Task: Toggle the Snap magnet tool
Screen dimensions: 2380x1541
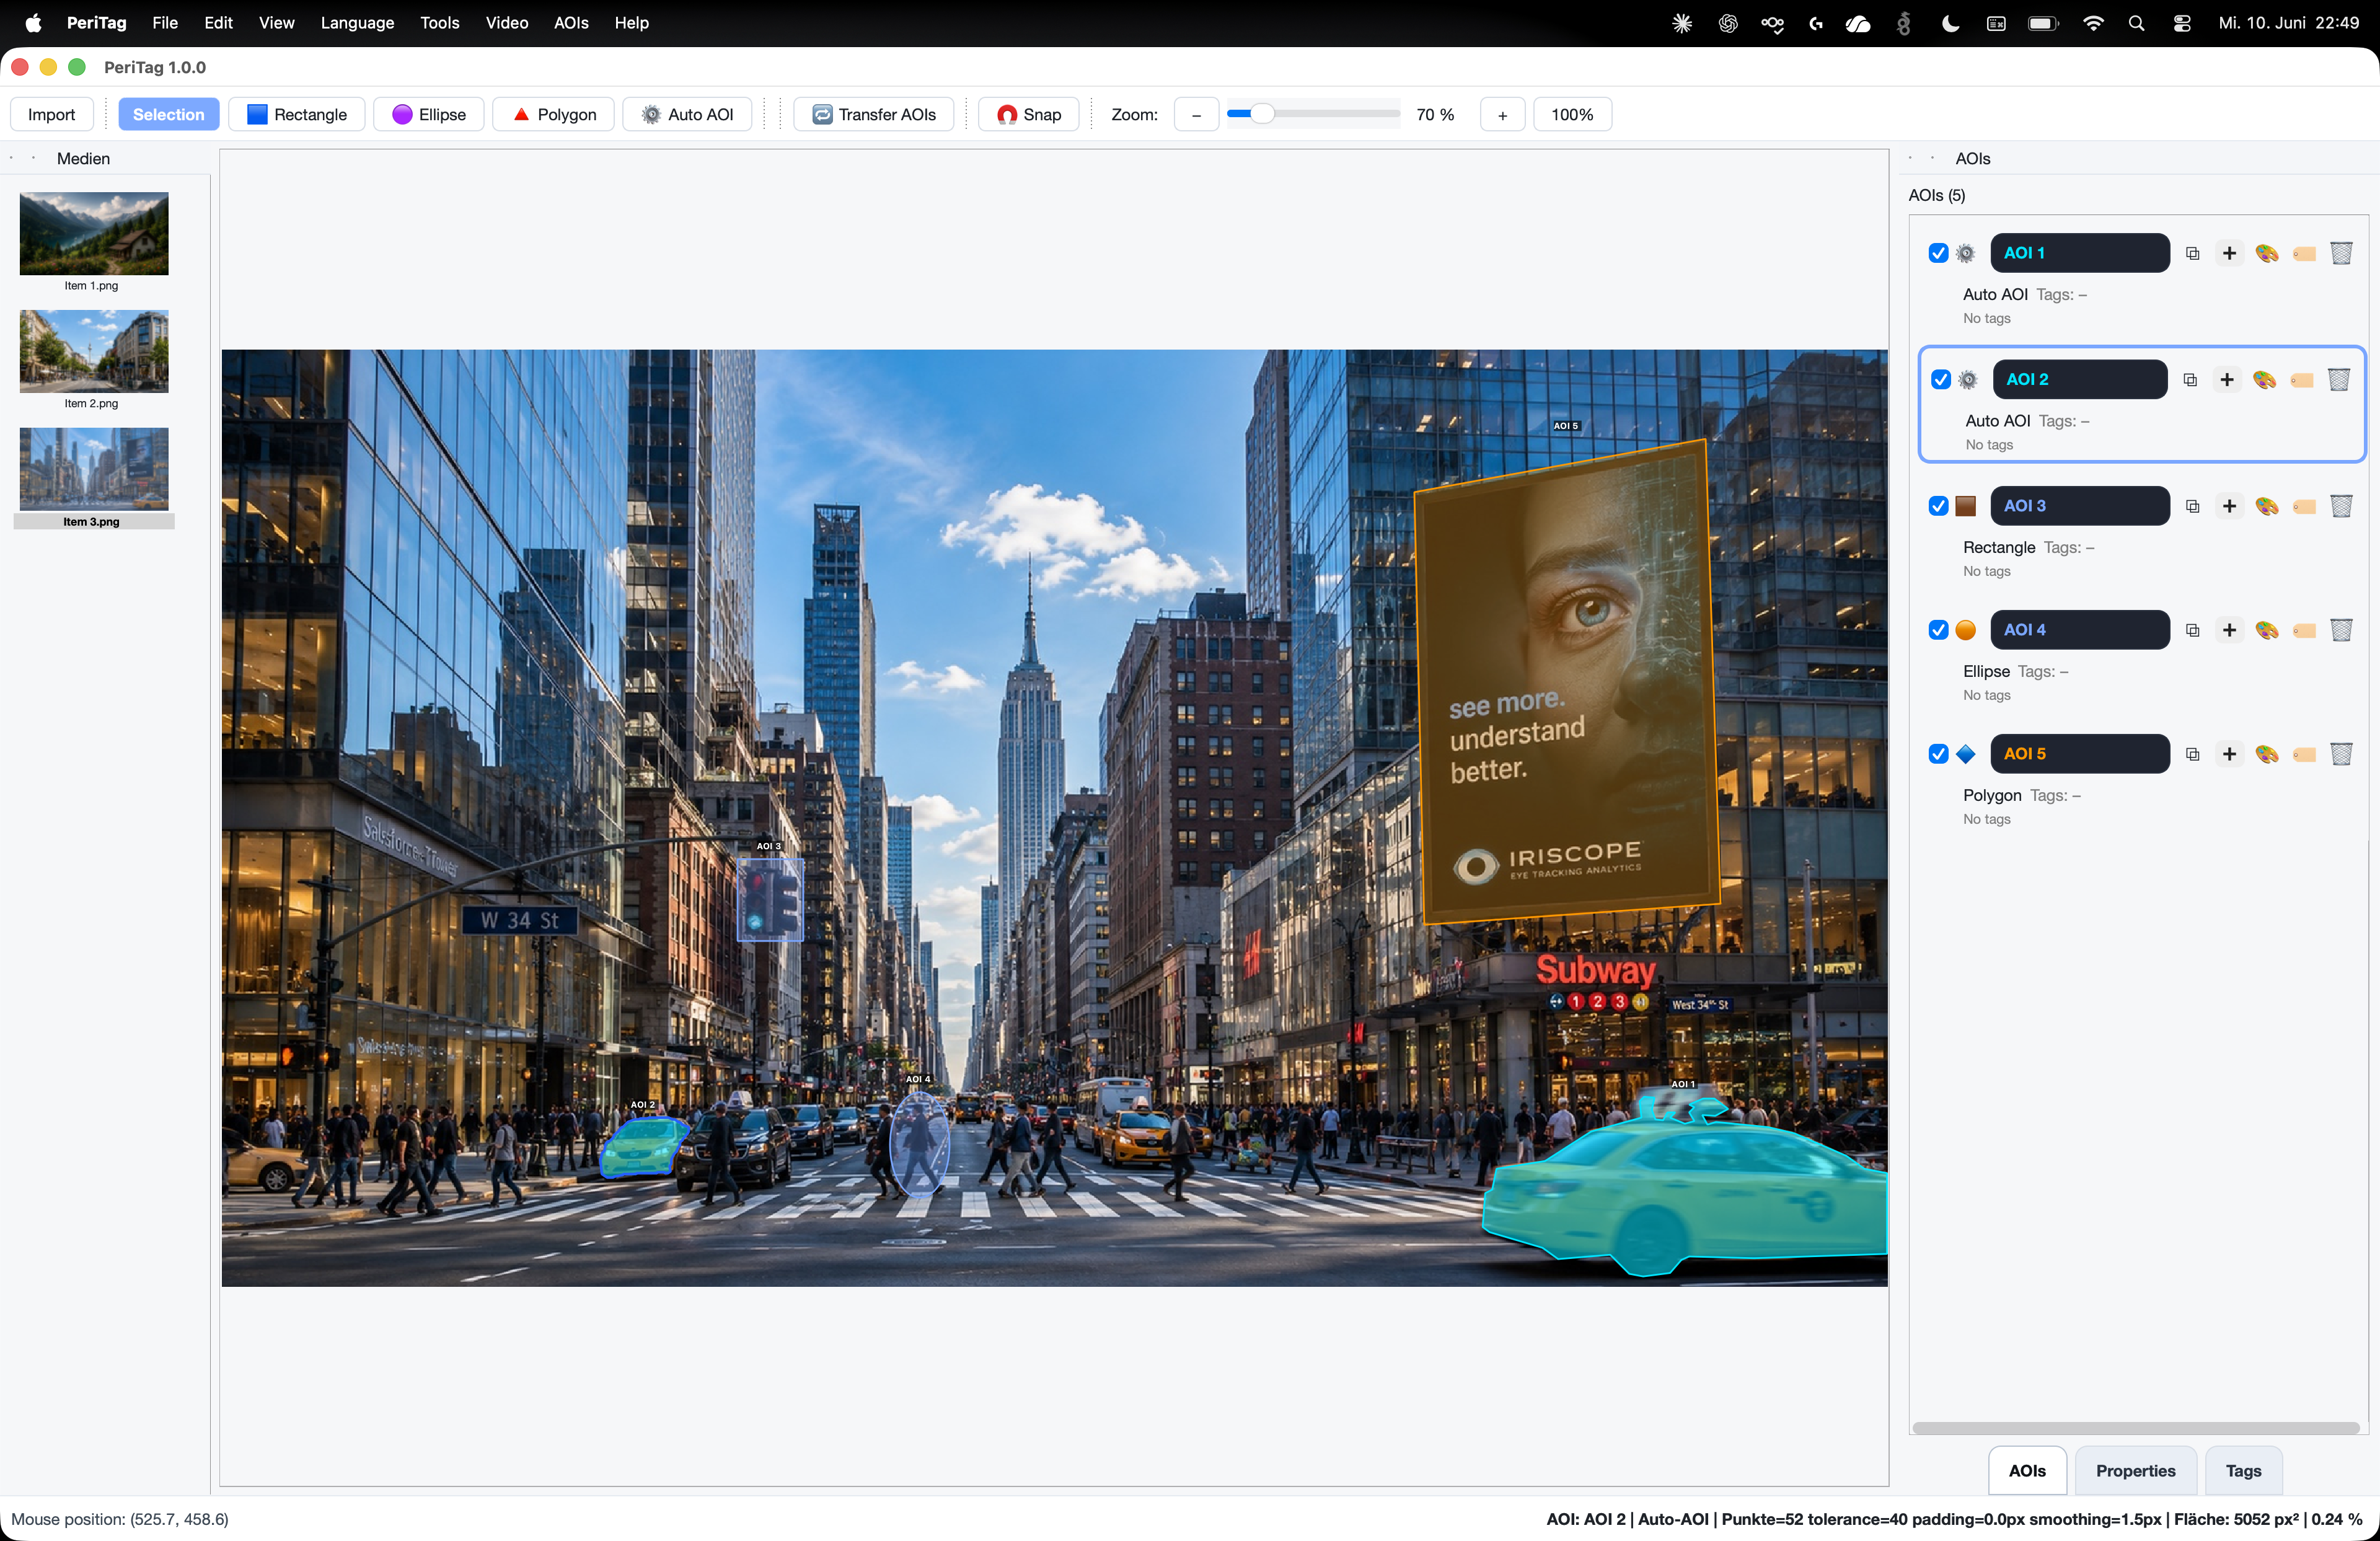Action: [1029, 114]
